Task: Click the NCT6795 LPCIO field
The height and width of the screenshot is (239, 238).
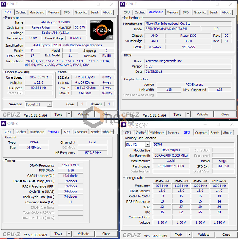Action: (188, 47)
